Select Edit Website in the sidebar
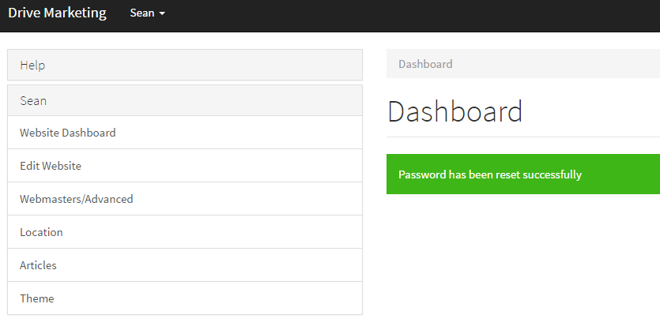 185,166
